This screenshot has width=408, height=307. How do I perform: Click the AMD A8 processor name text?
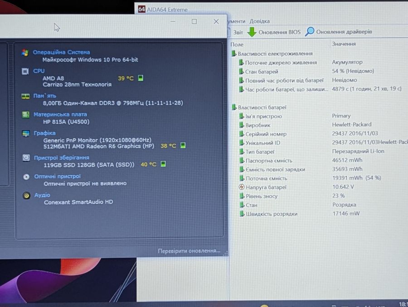tap(53, 78)
